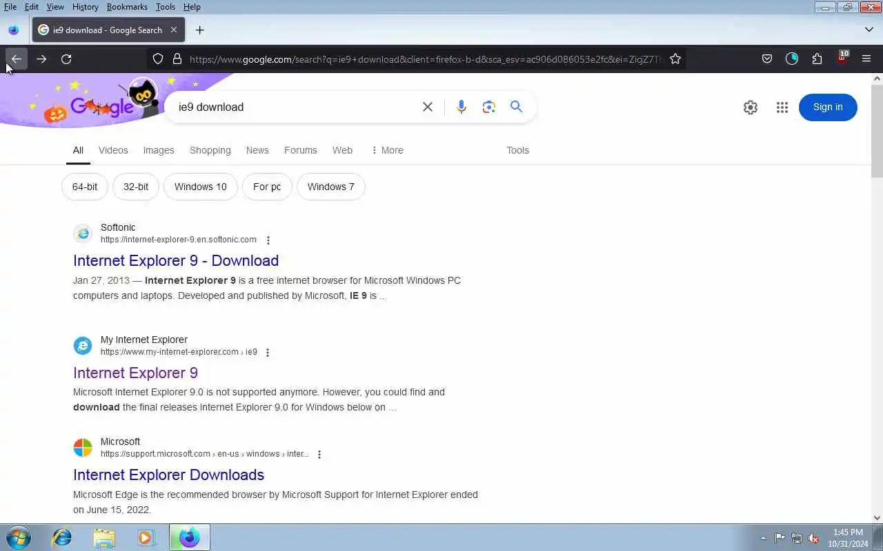This screenshot has width=883, height=551.
Task: Open the File menu
Action: [10, 7]
